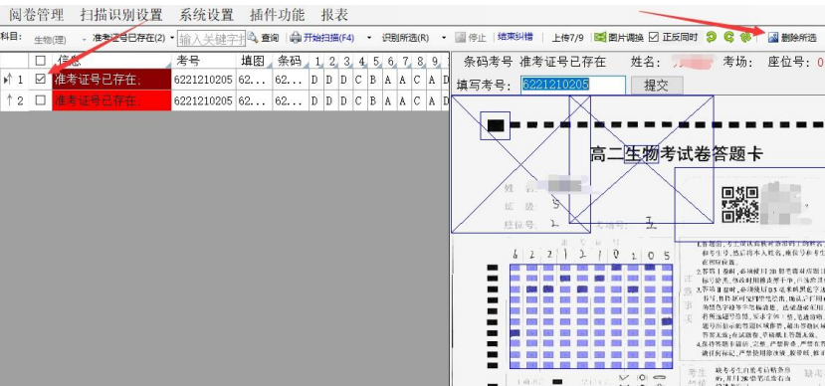Toggle the 正反同时 checkbox
This screenshot has width=825, height=386.
(x=654, y=37)
